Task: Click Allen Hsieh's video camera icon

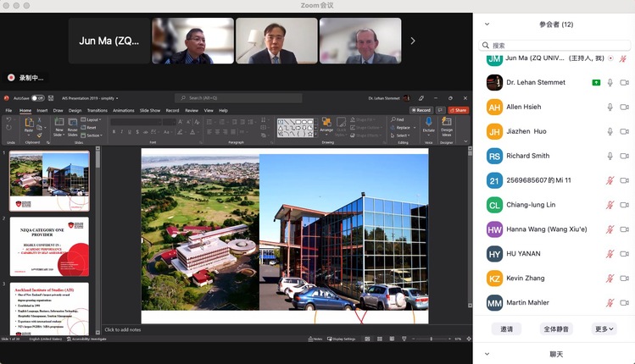Action: 624,108
